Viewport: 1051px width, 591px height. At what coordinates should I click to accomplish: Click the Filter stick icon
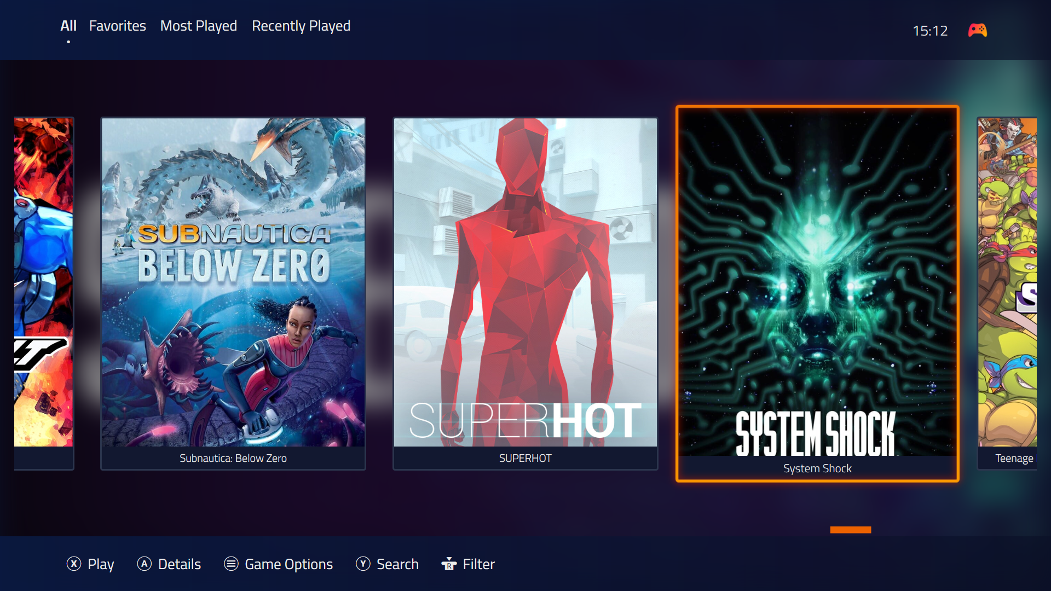(449, 564)
